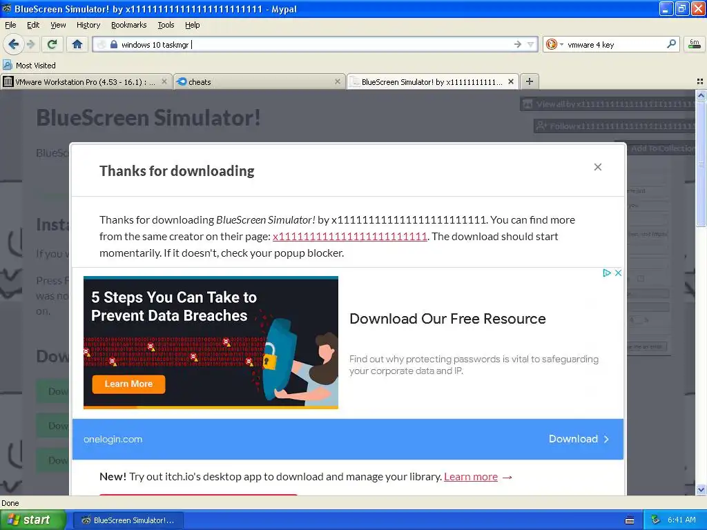Click the keyboard icon in taskbar
The image size is (707, 530).
[x=630, y=520]
